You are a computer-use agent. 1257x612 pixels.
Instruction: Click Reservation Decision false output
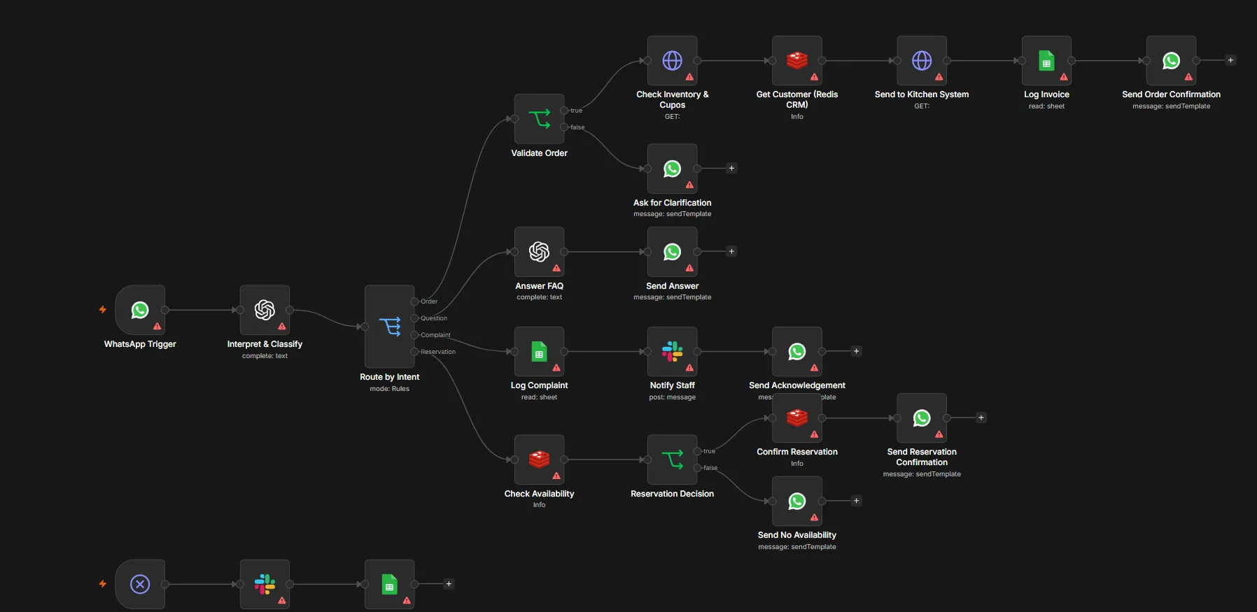(697, 468)
